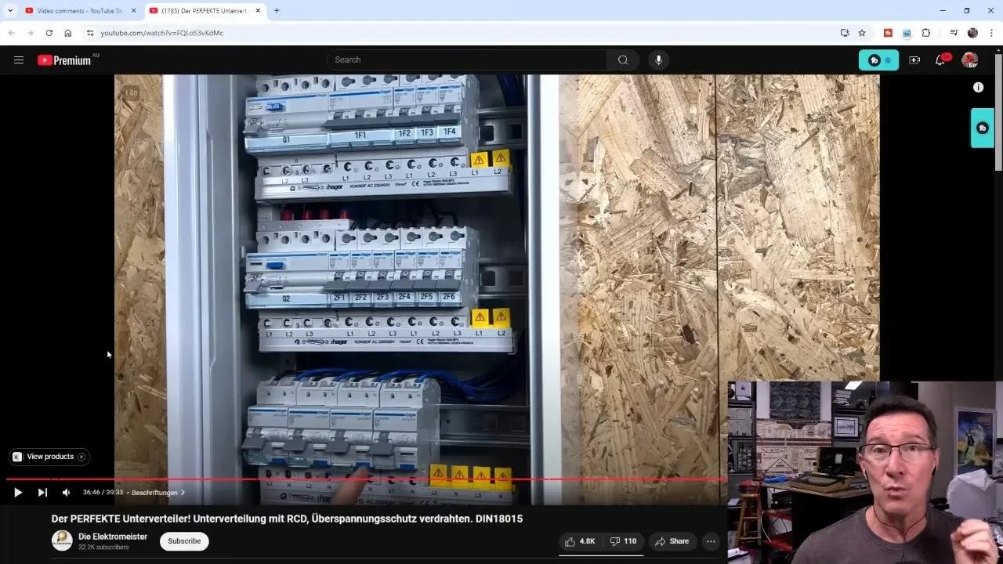Open the Create video icon
The height and width of the screenshot is (564, 1003).
[x=914, y=60]
